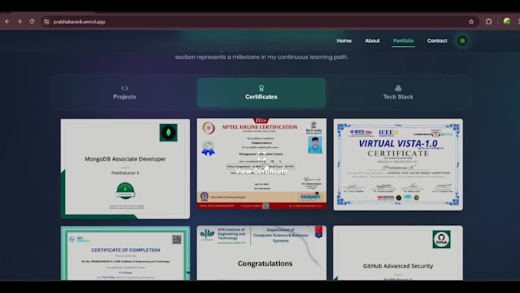Open the KPR Institute Congratulations certificate
This screenshot has width=520, height=293.
pyautogui.click(x=262, y=253)
